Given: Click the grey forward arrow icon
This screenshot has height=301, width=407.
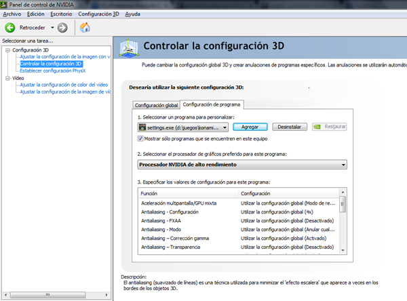Looking at the screenshot, I should (62, 28).
